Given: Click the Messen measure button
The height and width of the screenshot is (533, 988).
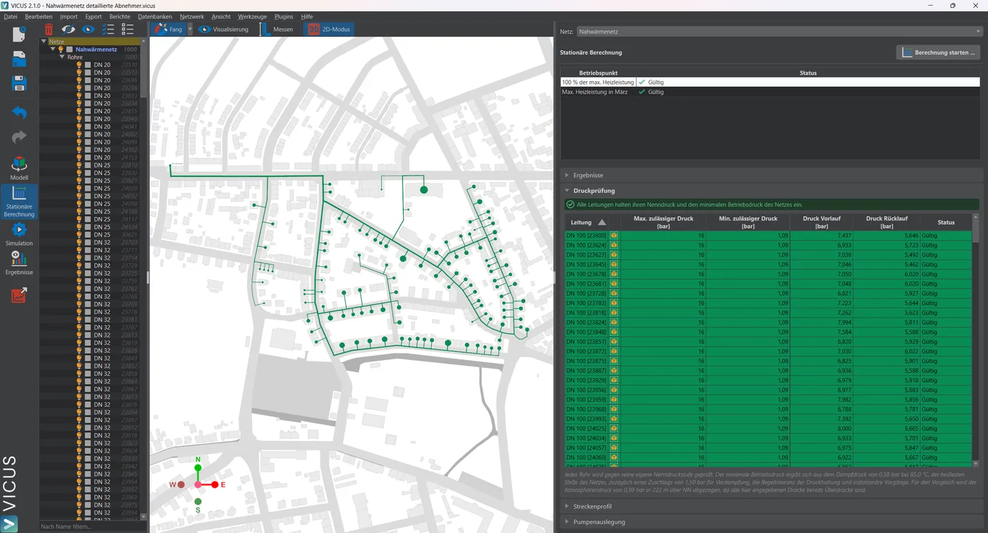Looking at the screenshot, I should pos(276,29).
